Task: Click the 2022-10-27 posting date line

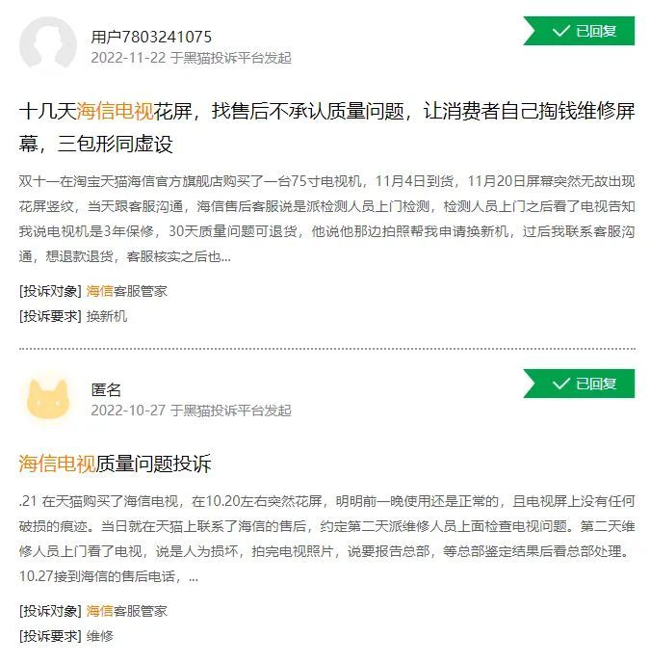Action: point(191,411)
